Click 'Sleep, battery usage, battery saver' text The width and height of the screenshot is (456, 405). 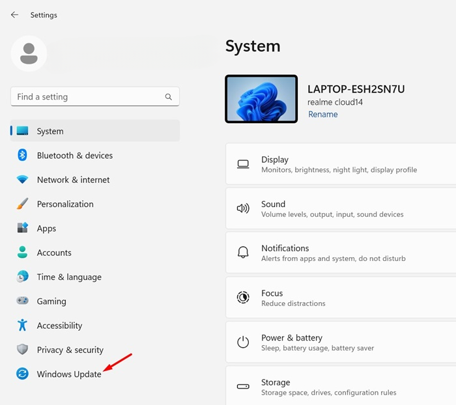(318, 348)
